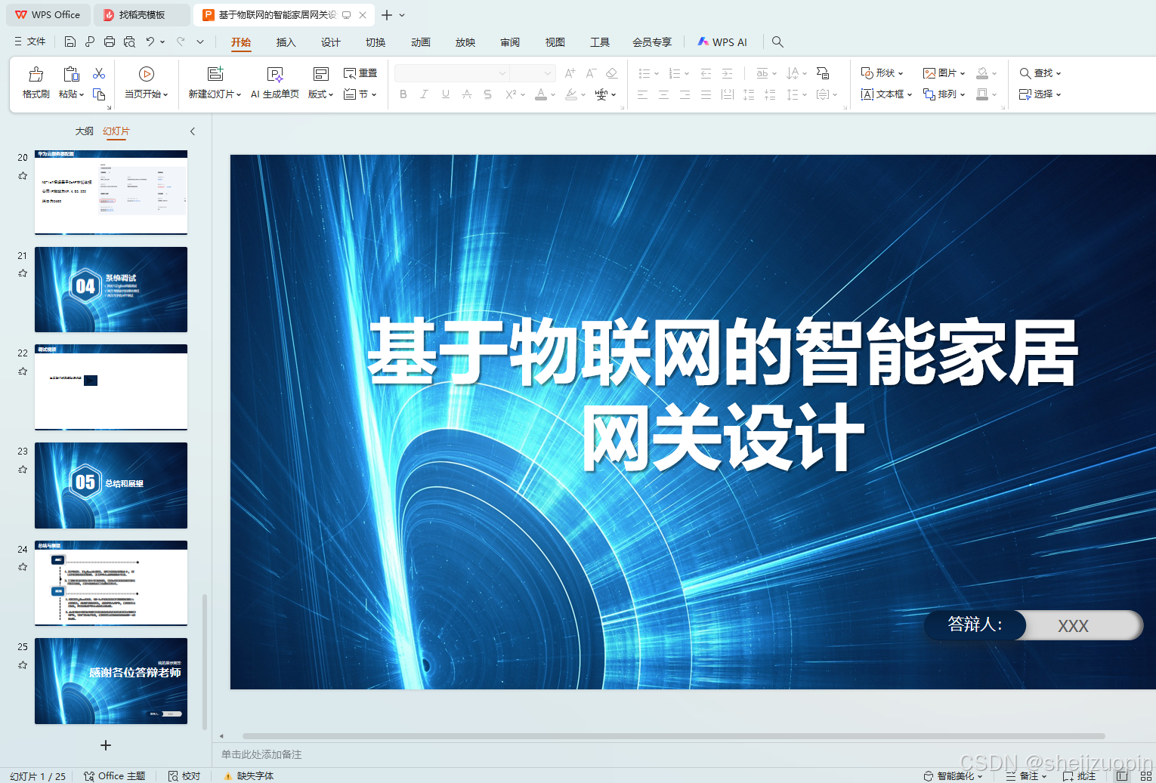
Task: Switch to Outline (大纲) panel tab
Action: point(85,131)
